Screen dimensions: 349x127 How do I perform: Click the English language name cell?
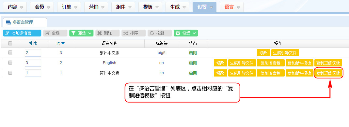point(109,63)
